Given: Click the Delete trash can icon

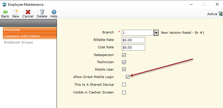Looking at the screenshot, I should coord(42,12).
